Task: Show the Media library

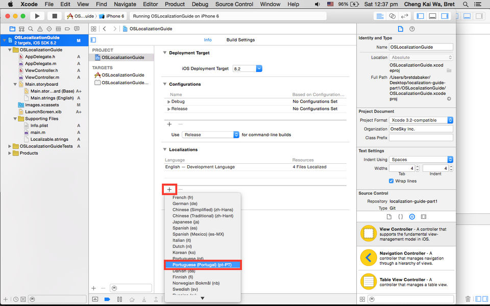Action: pos(424,217)
